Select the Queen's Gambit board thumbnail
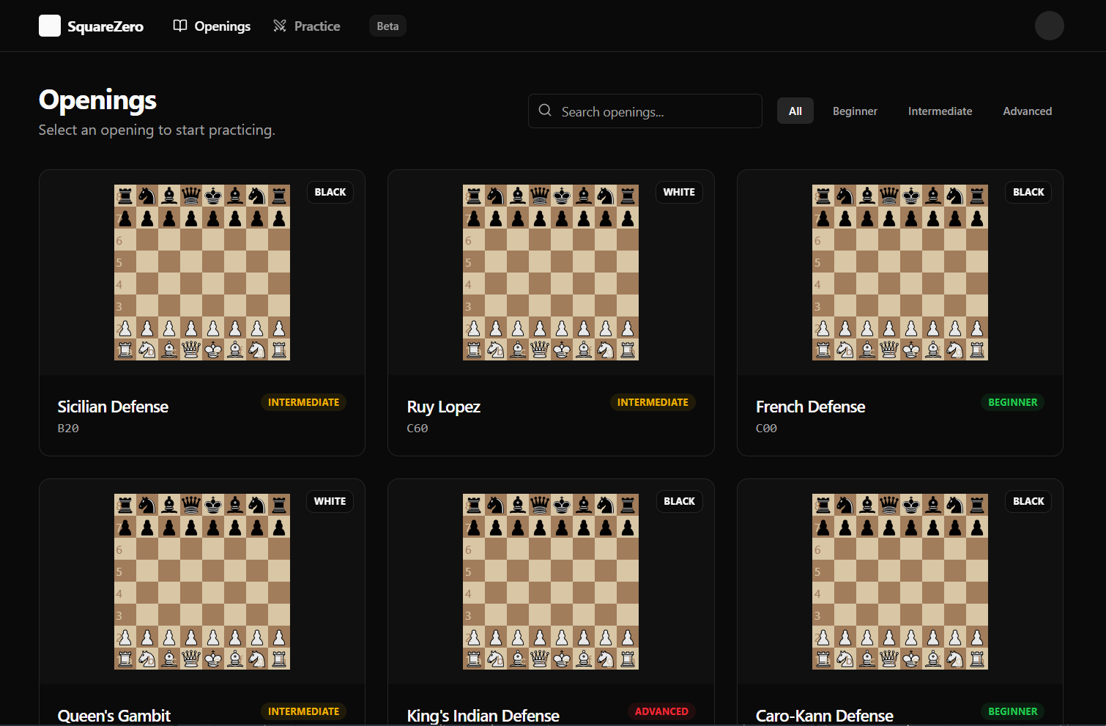 tap(202, 582)
